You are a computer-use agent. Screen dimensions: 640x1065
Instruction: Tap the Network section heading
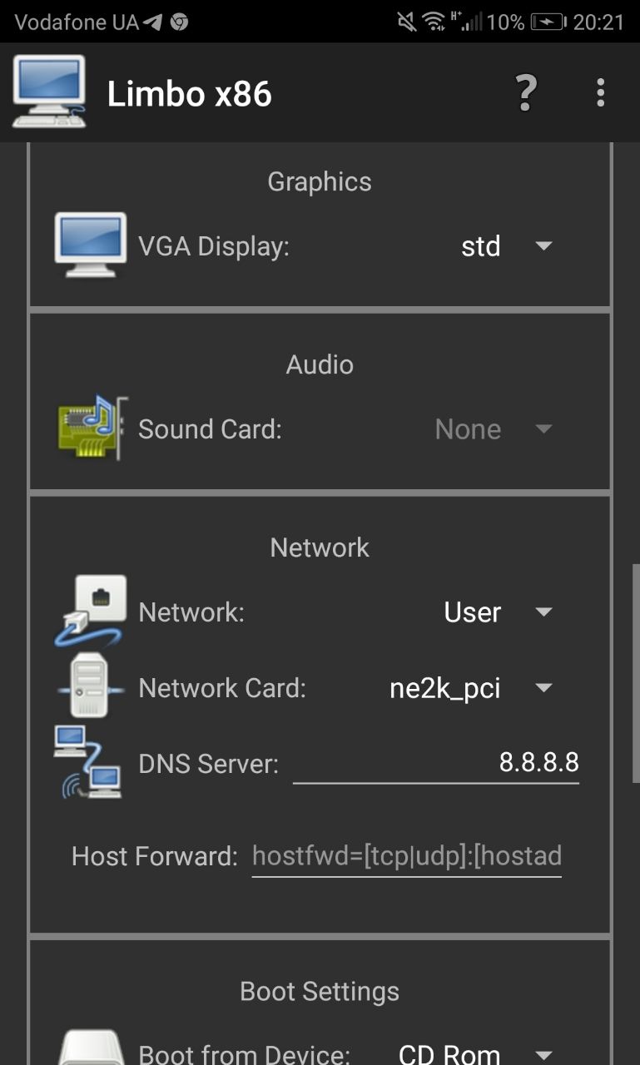click(320, 547)
